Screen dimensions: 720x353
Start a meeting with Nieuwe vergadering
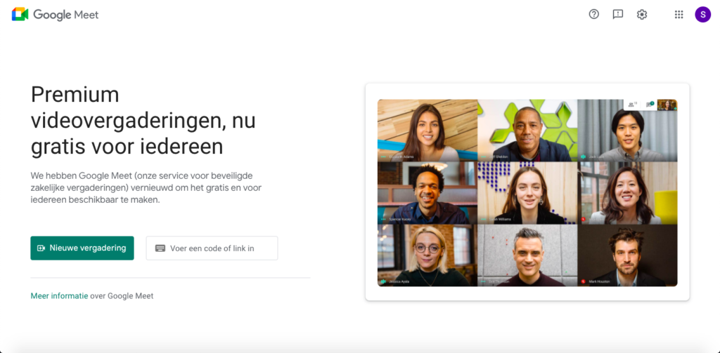[82, 248]
